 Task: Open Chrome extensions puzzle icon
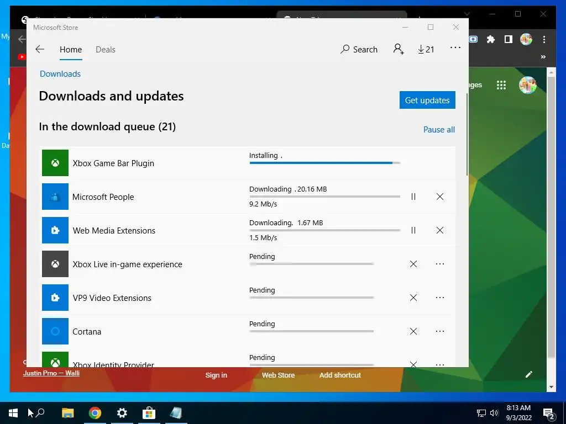click(x=491, y=39)
